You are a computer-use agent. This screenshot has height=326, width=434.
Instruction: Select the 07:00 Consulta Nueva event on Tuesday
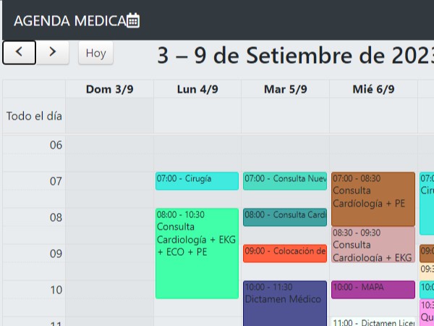click(x=285, y=180)
